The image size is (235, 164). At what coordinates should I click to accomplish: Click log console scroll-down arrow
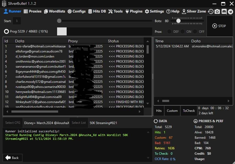click(148, 158)
